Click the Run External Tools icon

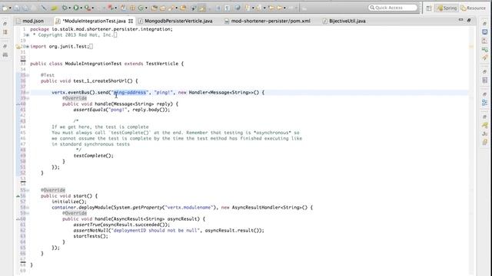coord(87,8)
